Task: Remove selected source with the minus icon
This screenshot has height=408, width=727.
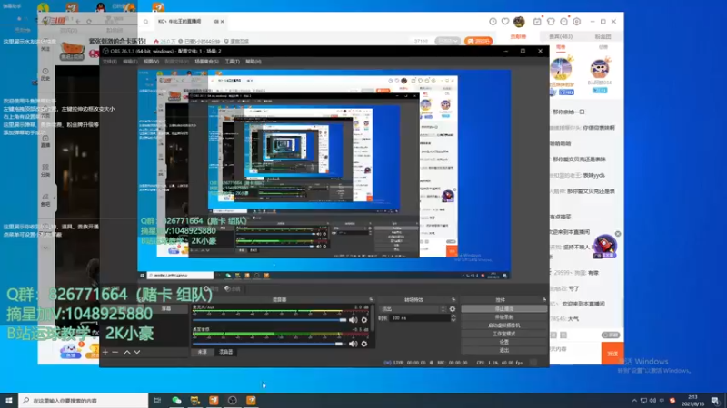Action: click(x=115, y=352)
